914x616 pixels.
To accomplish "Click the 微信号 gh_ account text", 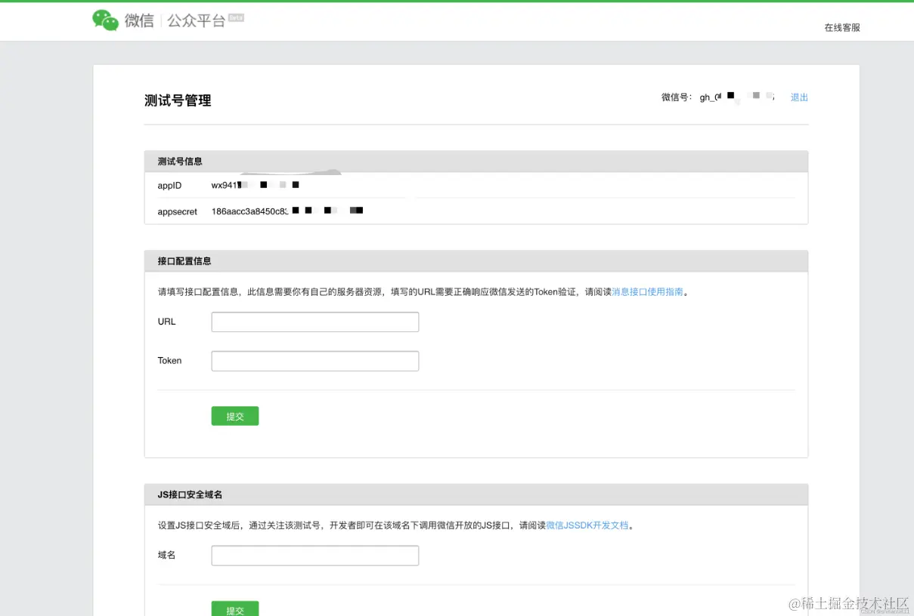I will pyautogui.click(x=718, y=97).
